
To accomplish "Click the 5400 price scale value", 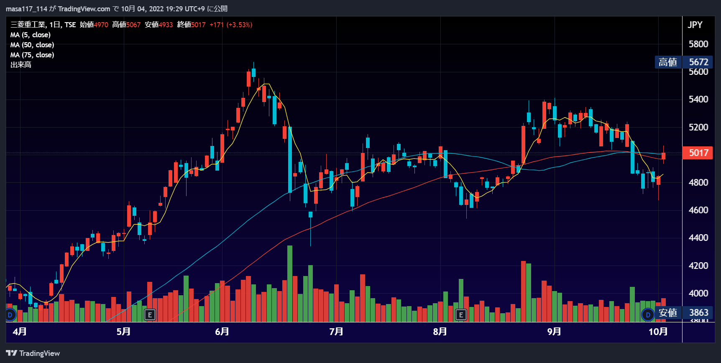I will click(x=698, y=99).
